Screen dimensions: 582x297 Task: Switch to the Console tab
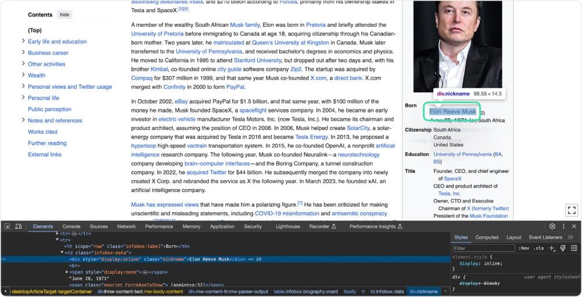pos(71,226)
